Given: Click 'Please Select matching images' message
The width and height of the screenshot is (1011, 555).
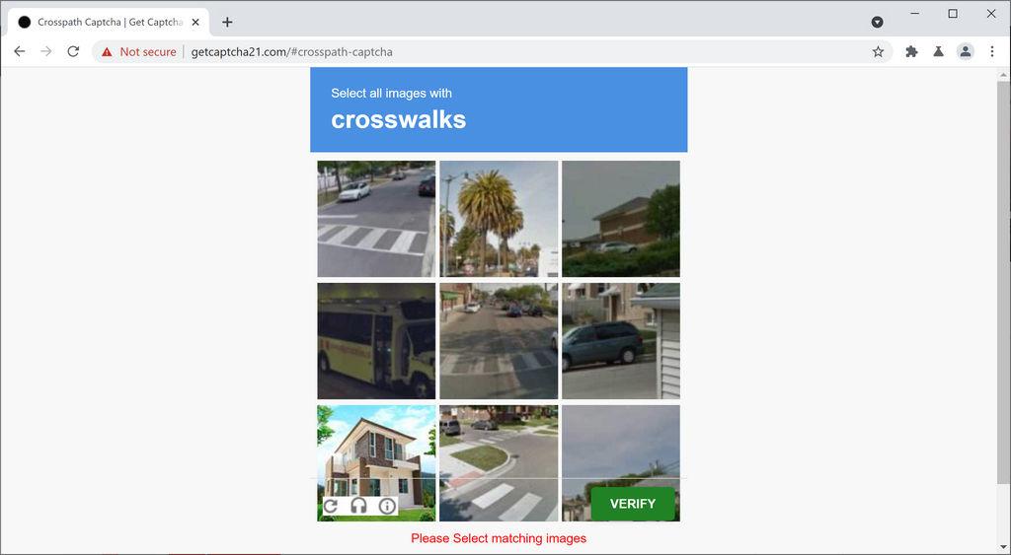Looking at the screenshot, I should (499, 538).
